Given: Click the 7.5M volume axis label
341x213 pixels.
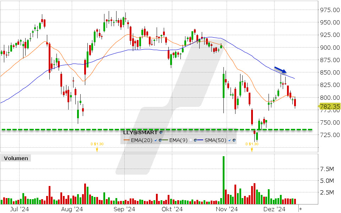Looking at the screenshot, I should 327,169.
